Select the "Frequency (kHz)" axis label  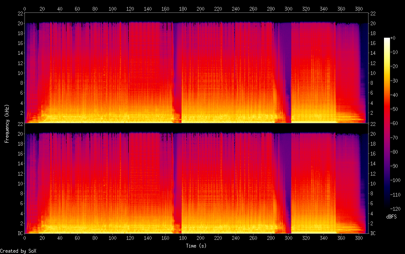pyautogui.click(x=7, y=123)
